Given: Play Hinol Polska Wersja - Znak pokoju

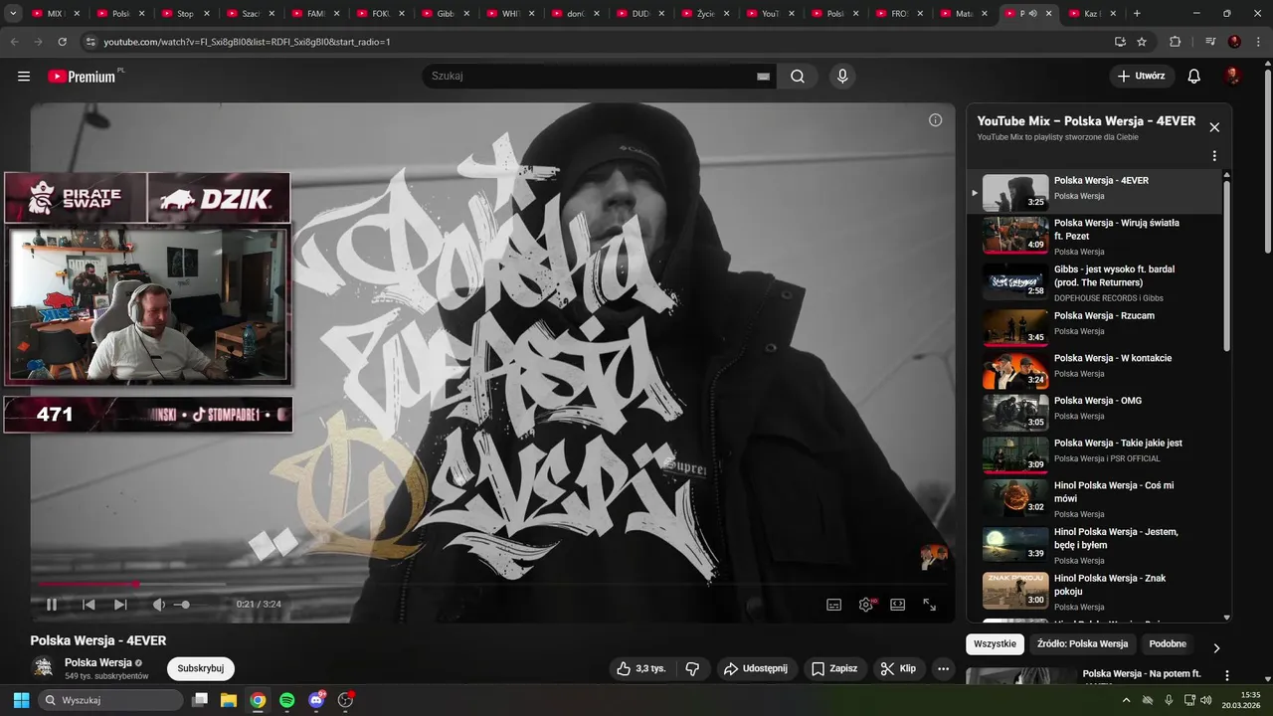Looking at the screenshot, I should 1094,592.
